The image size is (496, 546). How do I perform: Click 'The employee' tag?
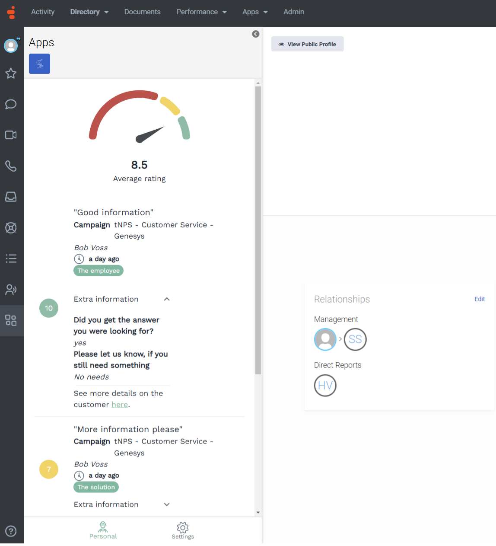pyautogui.click(x=99, y=271)
